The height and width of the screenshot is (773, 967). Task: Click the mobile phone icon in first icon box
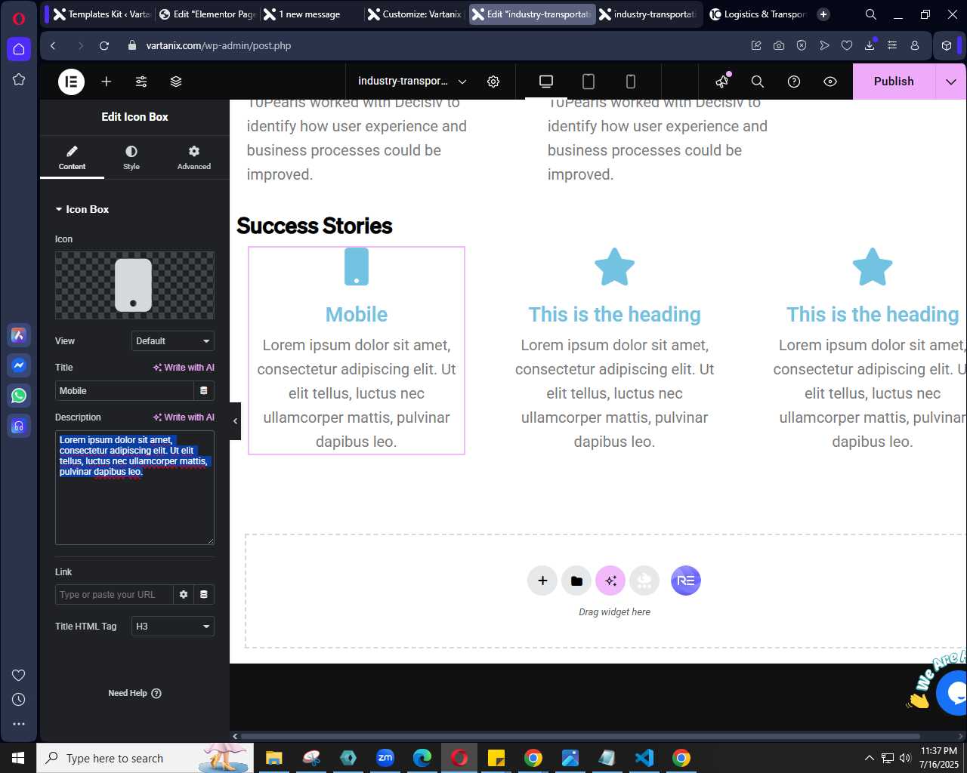coord(357,267)
